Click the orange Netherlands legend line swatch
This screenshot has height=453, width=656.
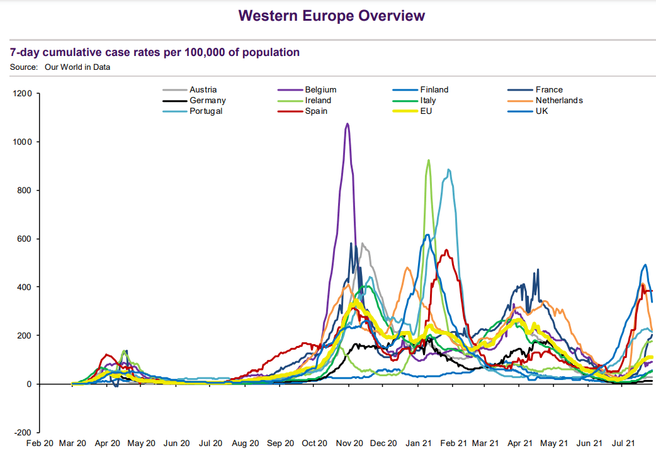point(521,101)
